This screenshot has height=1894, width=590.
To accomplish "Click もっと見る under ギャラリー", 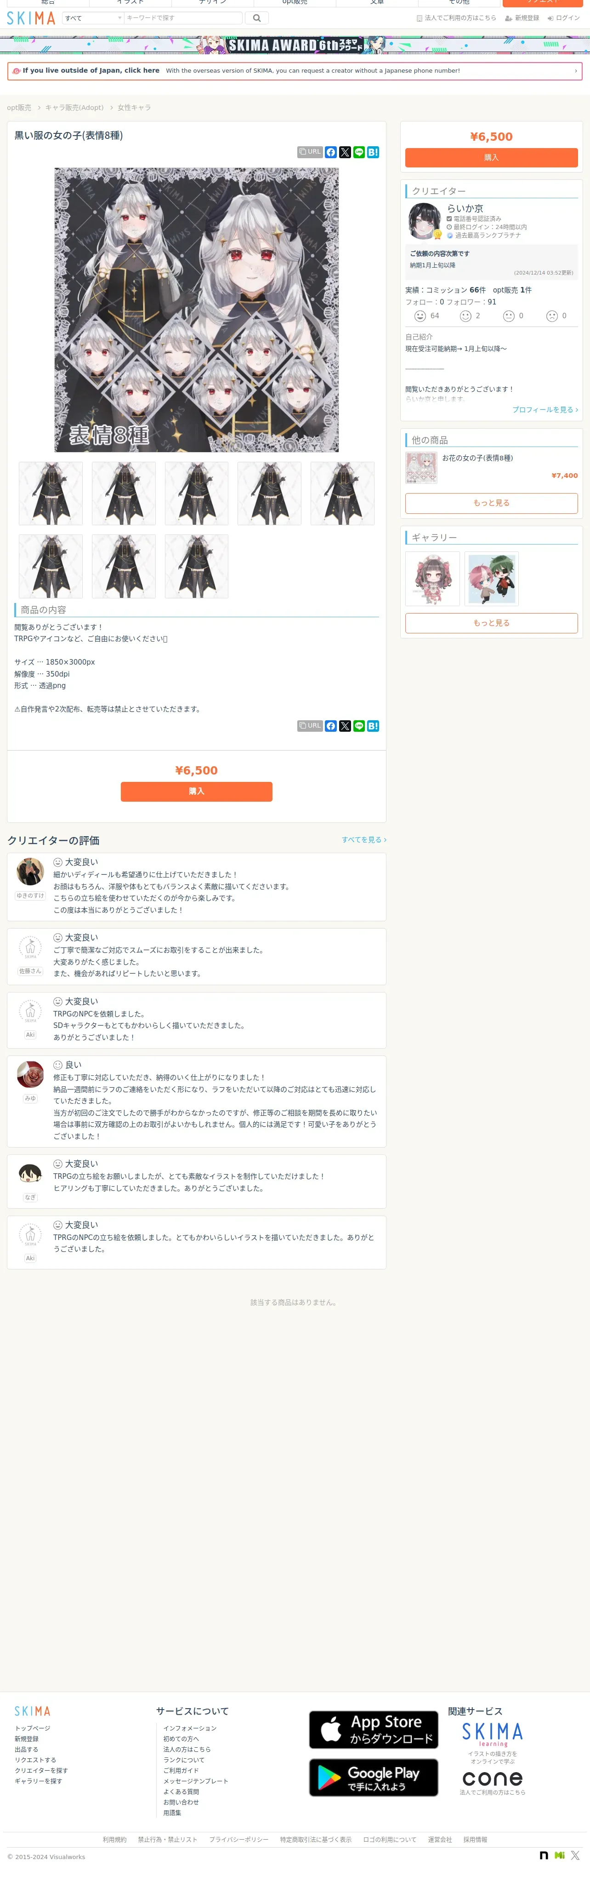I will tap(492, 623).
